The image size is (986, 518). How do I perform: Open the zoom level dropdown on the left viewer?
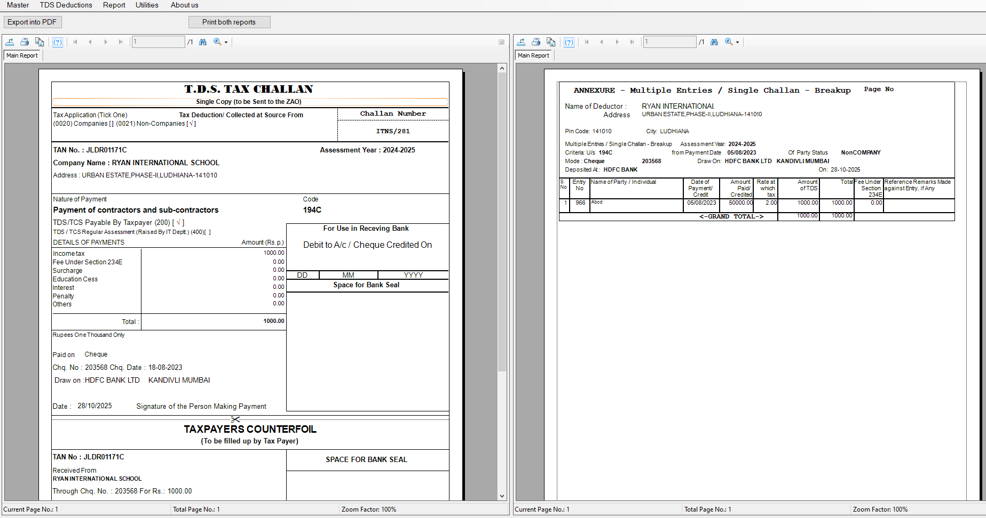(225, 42)
